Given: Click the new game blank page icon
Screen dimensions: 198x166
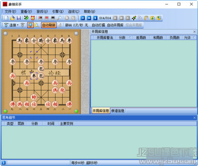Looking at the screenshot, I should click(x=6, y=18).
